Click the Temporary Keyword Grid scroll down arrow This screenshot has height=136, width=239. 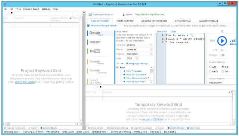click(x=234, y=121)
